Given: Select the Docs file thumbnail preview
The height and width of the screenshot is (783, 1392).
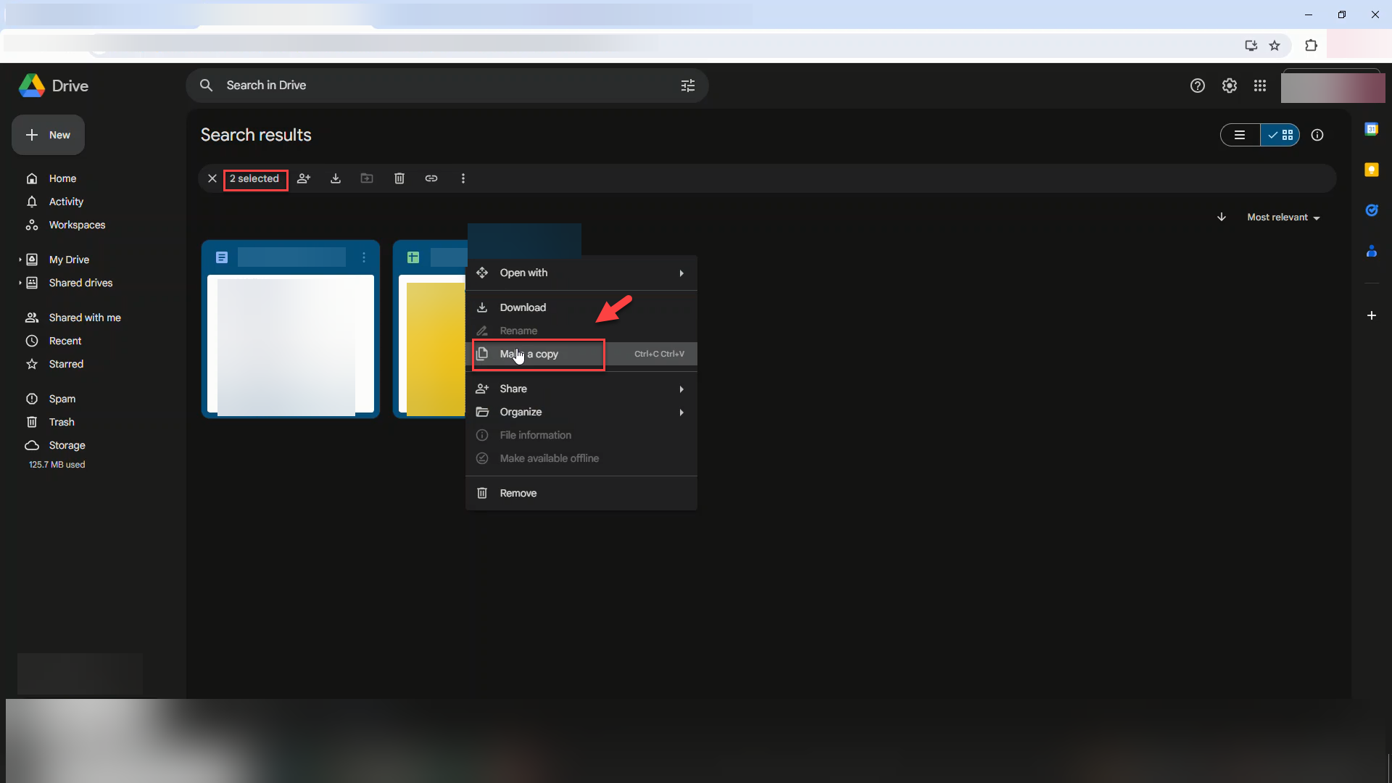Looking at the screenshot, I should coord(290,344).
